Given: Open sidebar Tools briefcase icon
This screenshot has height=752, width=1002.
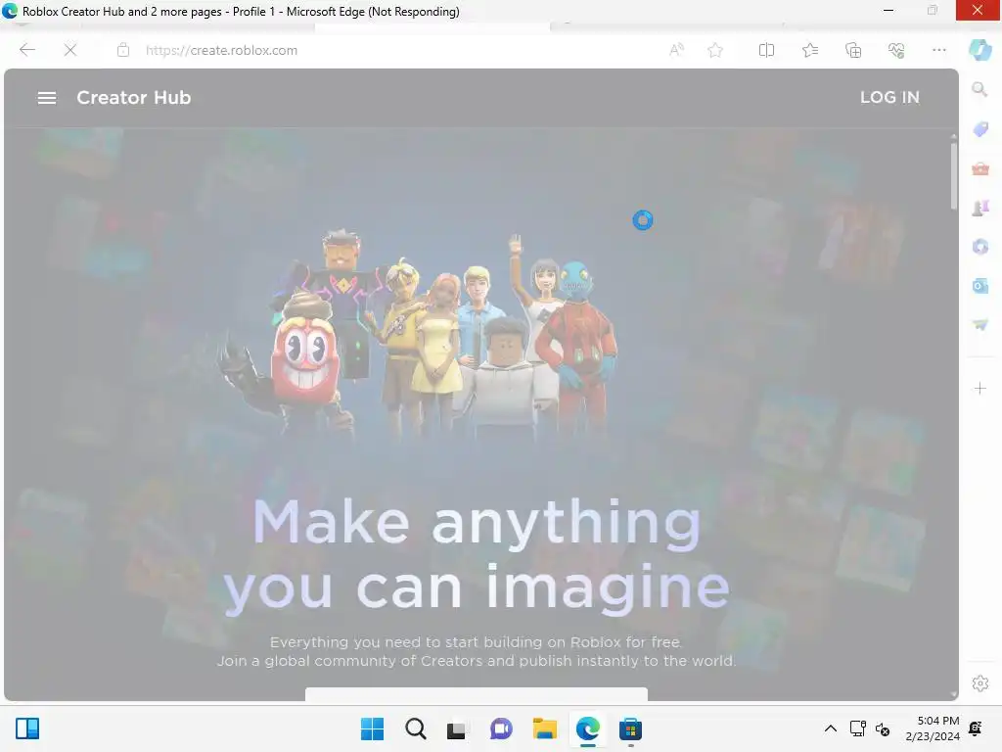Looking at the screenshot, I should tap(980, 168).
